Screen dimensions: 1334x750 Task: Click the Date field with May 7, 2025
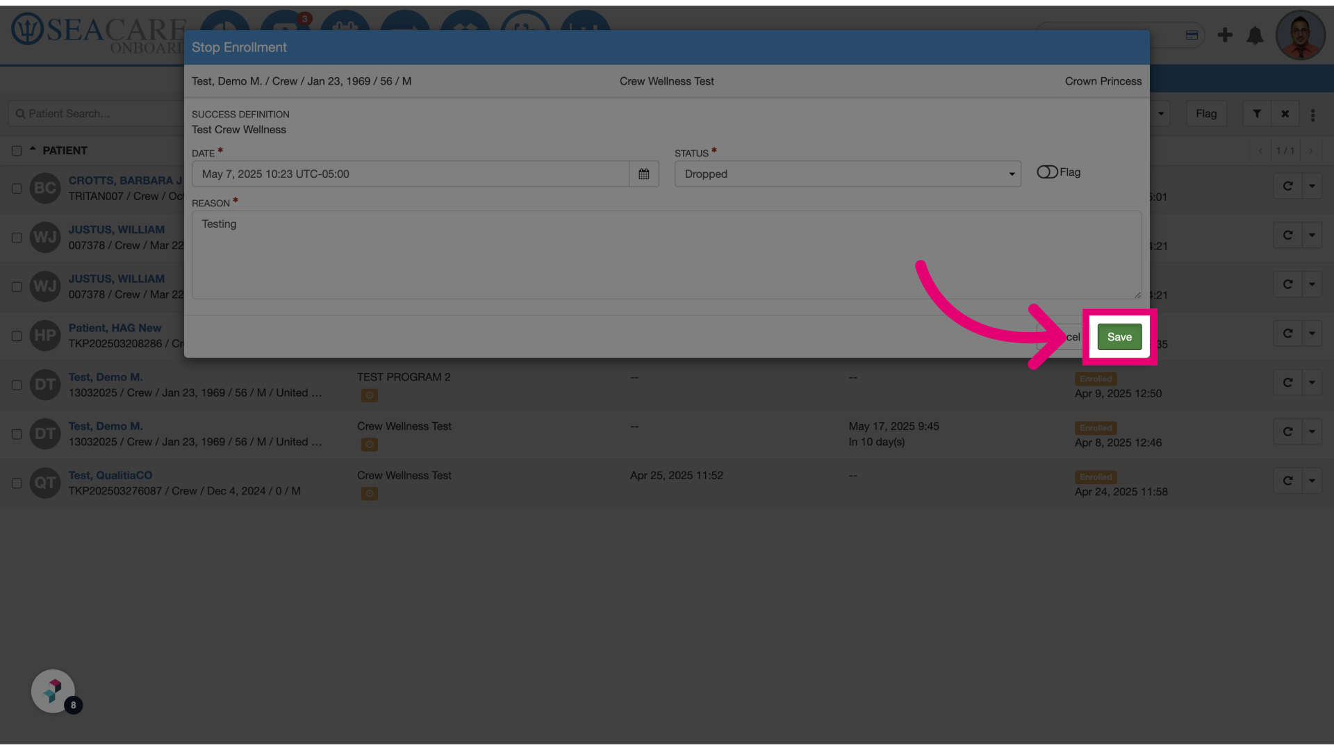(410, 174)
